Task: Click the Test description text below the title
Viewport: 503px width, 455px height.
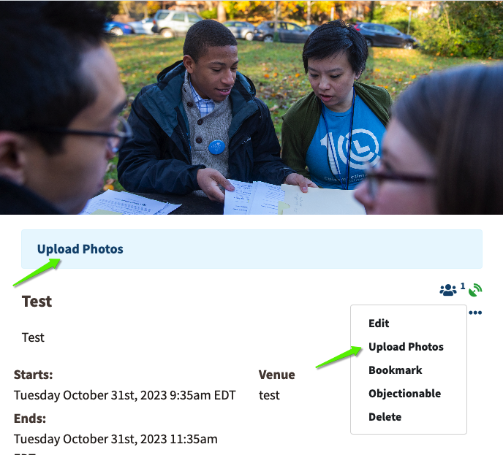Action: click(x=33, y=337)
